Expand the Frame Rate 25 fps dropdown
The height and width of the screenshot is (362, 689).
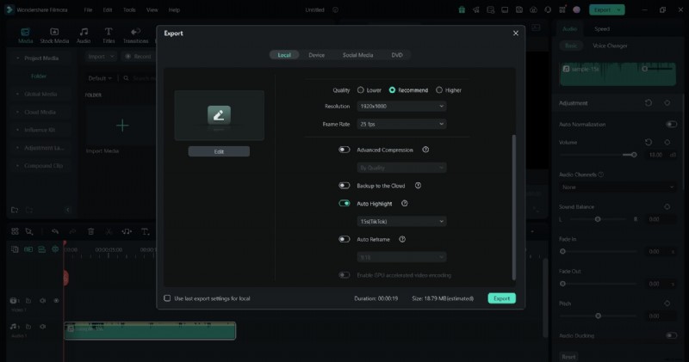click(401, 124)
